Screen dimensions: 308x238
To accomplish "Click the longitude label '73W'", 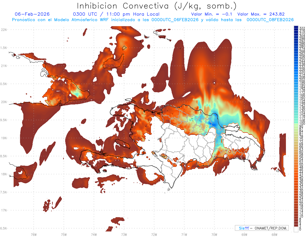I will pyautogui.click(x=124, y=234).
